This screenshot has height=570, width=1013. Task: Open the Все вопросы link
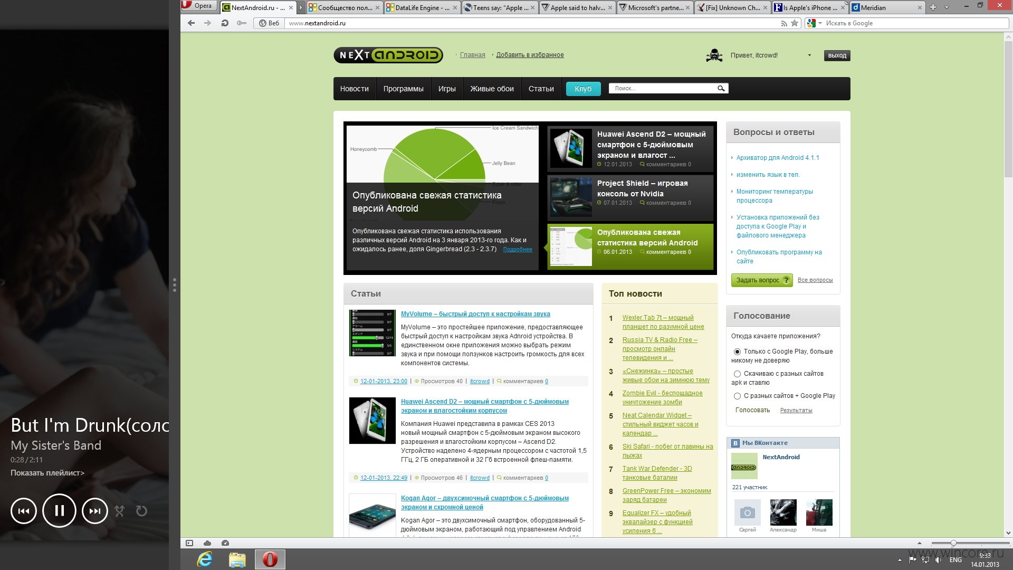click(x=815, y=280)
